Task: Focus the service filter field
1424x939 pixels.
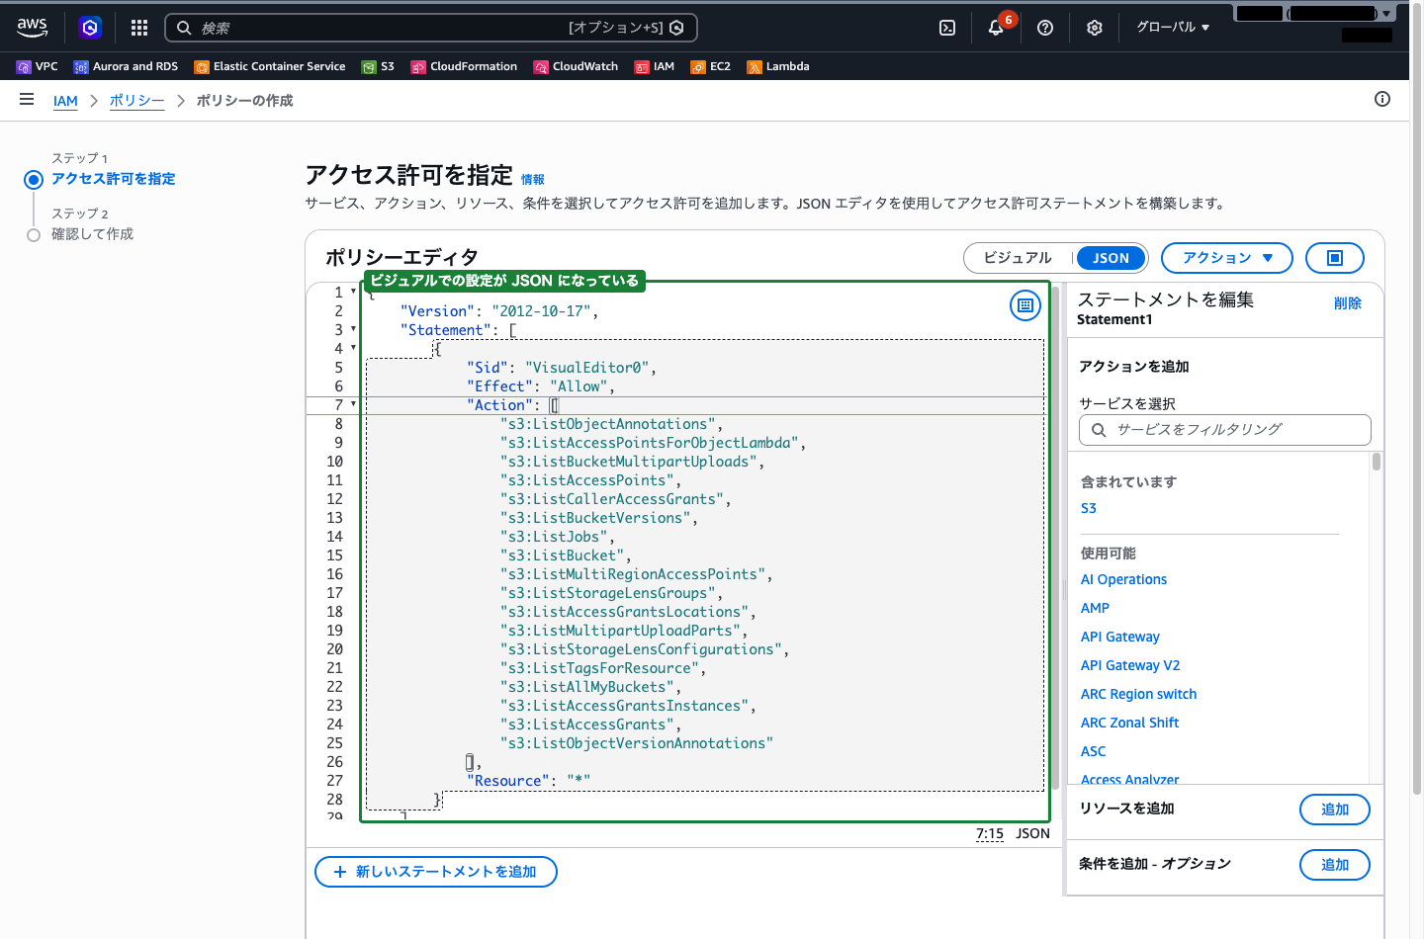Action: 1225,430
